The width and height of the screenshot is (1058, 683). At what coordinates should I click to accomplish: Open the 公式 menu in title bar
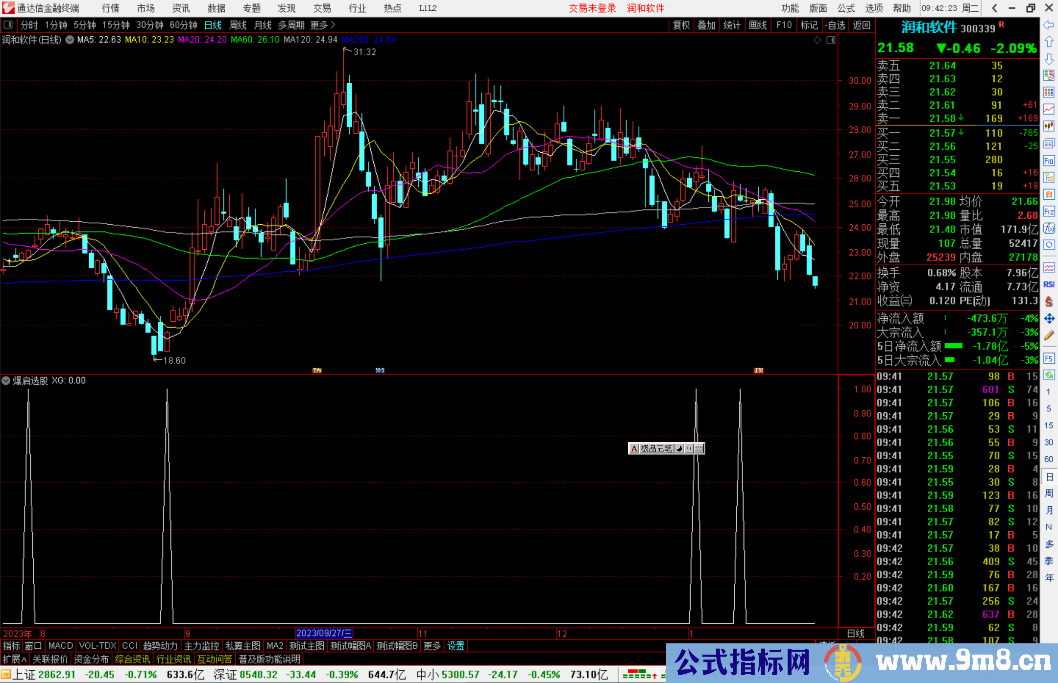coord(846,8)
